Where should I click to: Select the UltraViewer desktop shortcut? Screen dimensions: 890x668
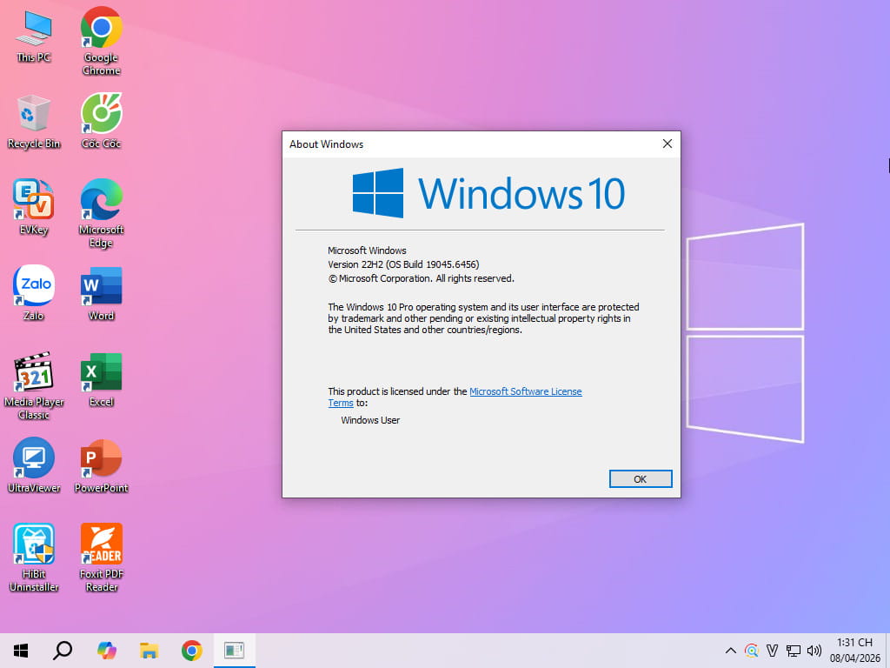coord(34,466)
